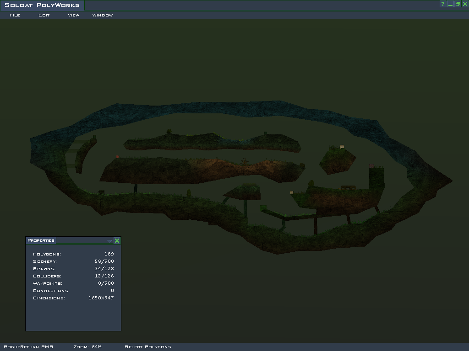Click the Spawns value 34/128
Screen dimensions: 469x351
coord(104,269)
